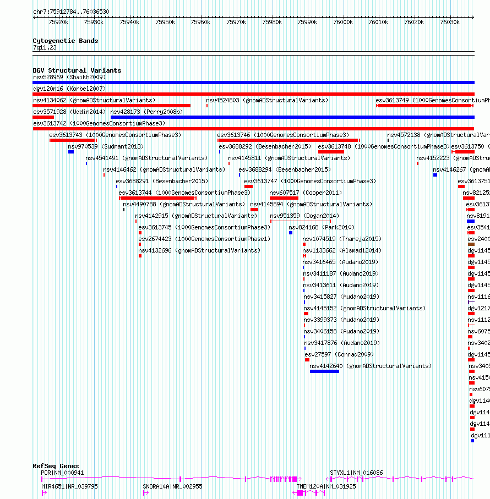The image size is (490, 499).
Task: Open nsv951359 (Dogan2014) variant
Action: (304, 216)
